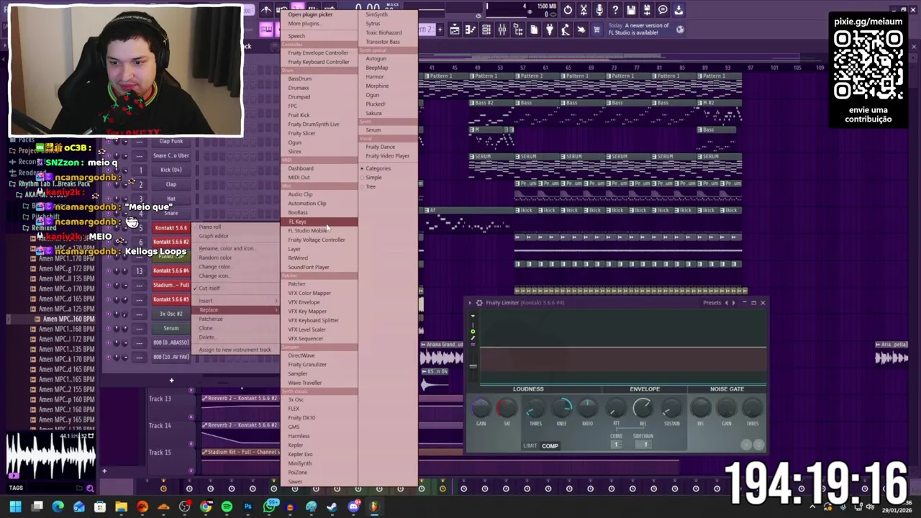Open the chat bubble icon in toolbar
Screen dimensions: 921x518
(x=663, y=10)
